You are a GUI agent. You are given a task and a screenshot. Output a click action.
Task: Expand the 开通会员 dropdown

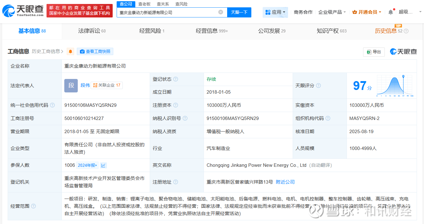[367, 12]
